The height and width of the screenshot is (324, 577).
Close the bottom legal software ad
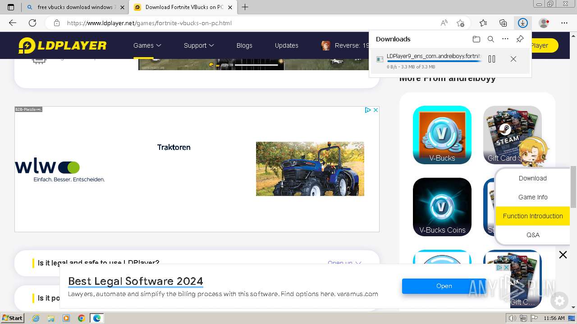(506, 267)
